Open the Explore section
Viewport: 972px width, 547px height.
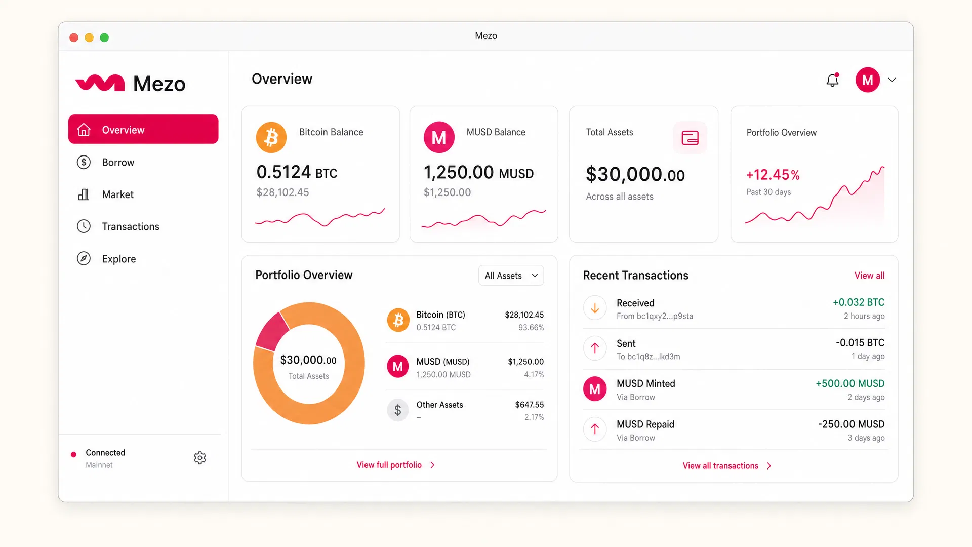click(x=119, y=259)
